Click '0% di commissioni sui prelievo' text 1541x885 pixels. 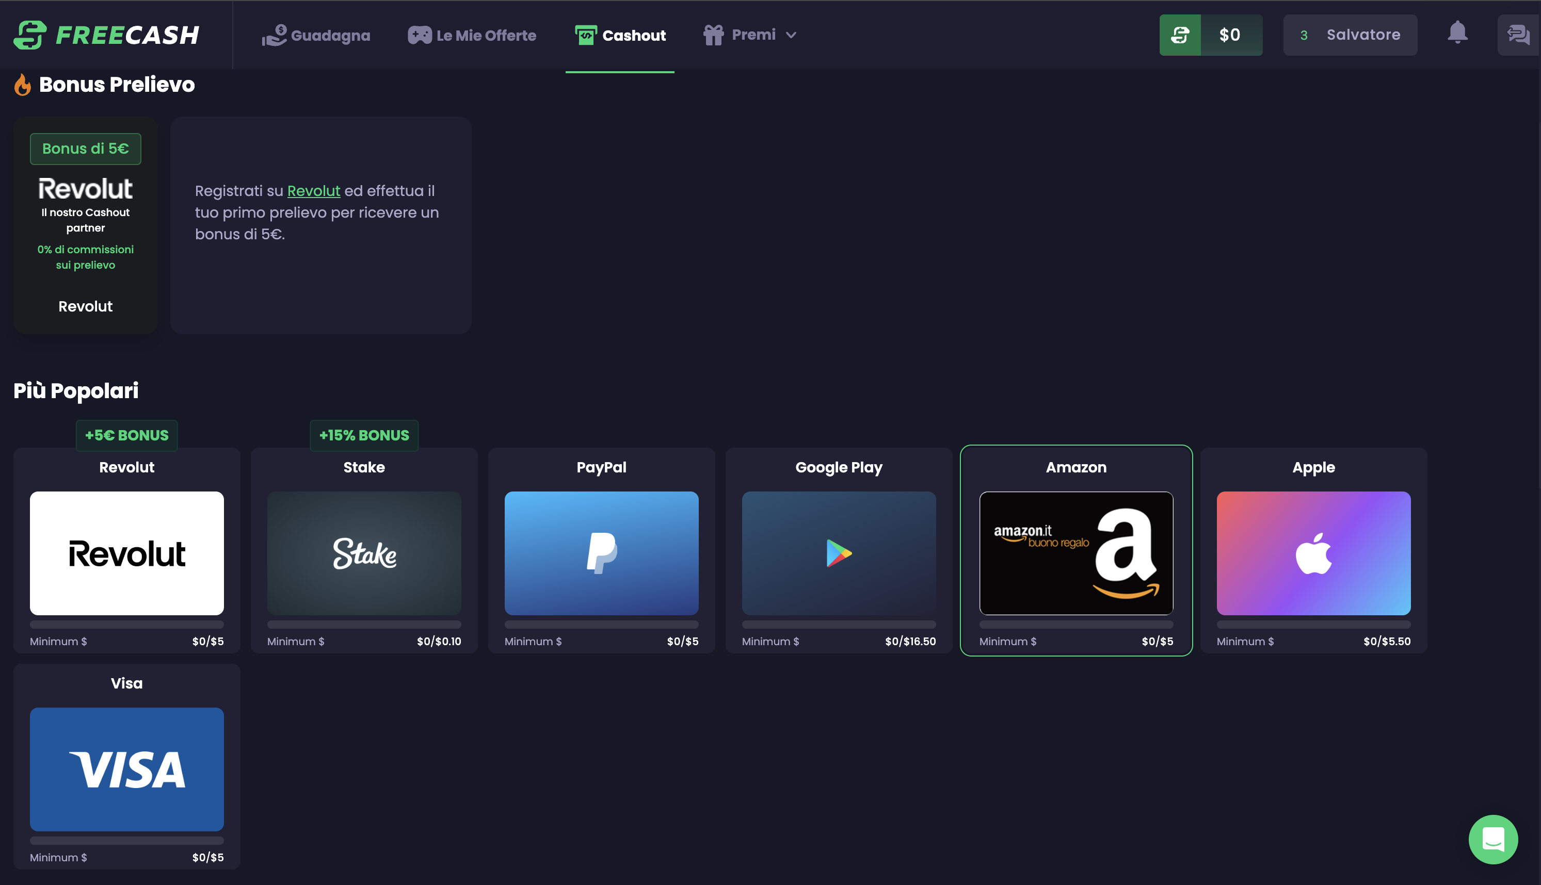[86, 257]
